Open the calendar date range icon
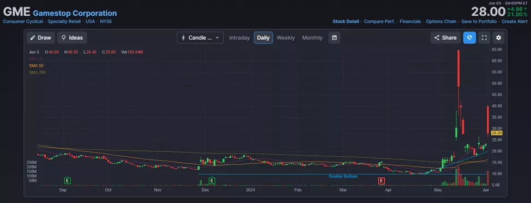This screenshot has height=203, width=531. (334, 38)
